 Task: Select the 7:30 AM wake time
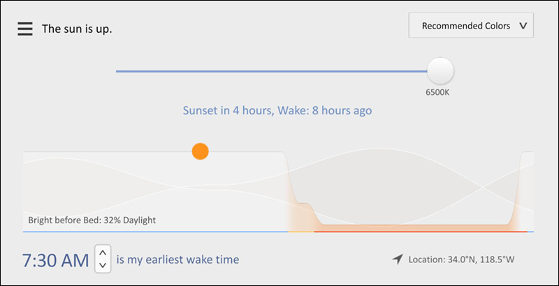[x=56, y=261]
